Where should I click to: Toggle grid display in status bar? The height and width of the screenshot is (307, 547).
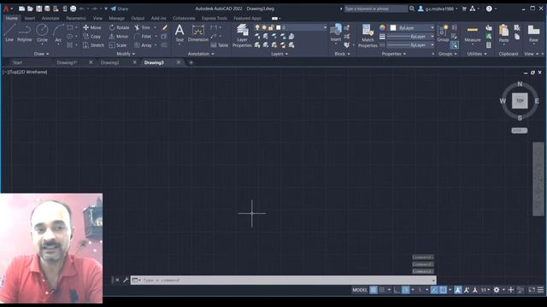[373, 290]
